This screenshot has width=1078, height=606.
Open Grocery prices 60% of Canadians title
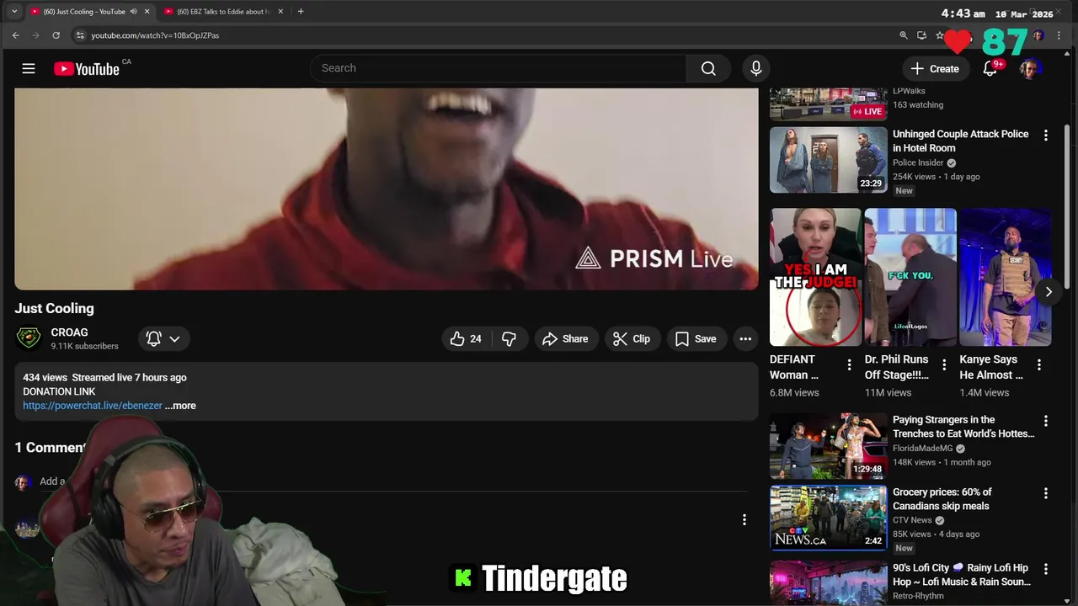click(x=942, y=499)
